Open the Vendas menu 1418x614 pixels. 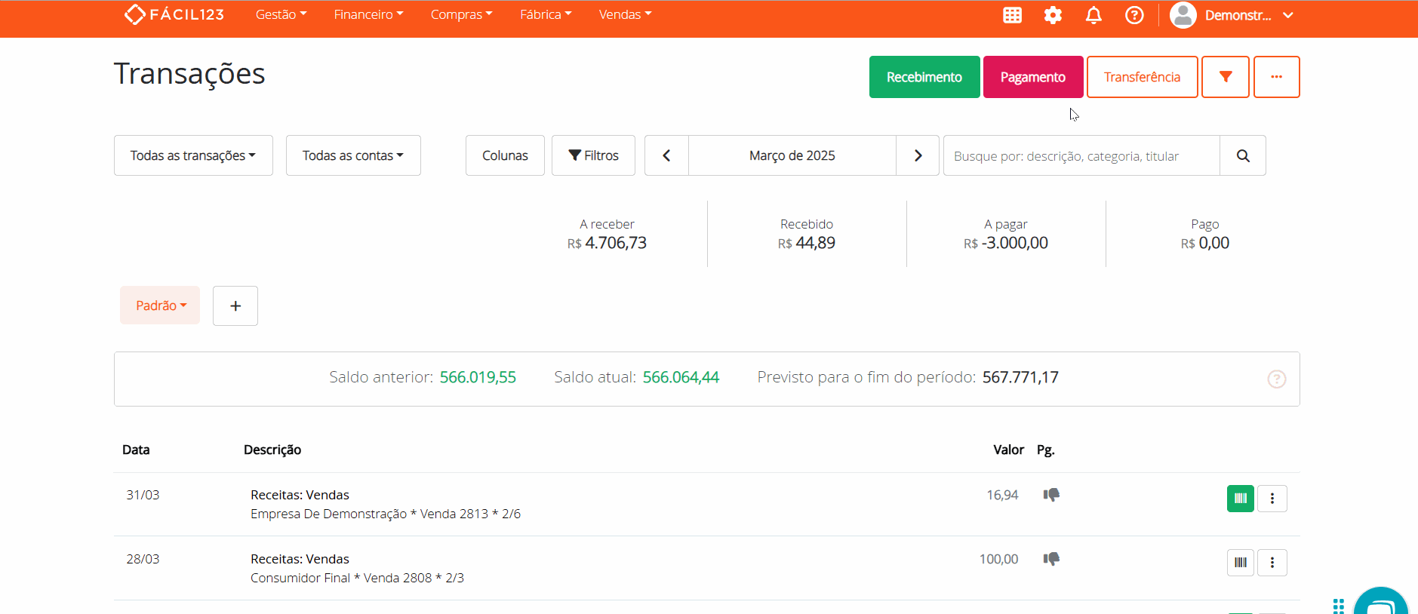(625, 15)
